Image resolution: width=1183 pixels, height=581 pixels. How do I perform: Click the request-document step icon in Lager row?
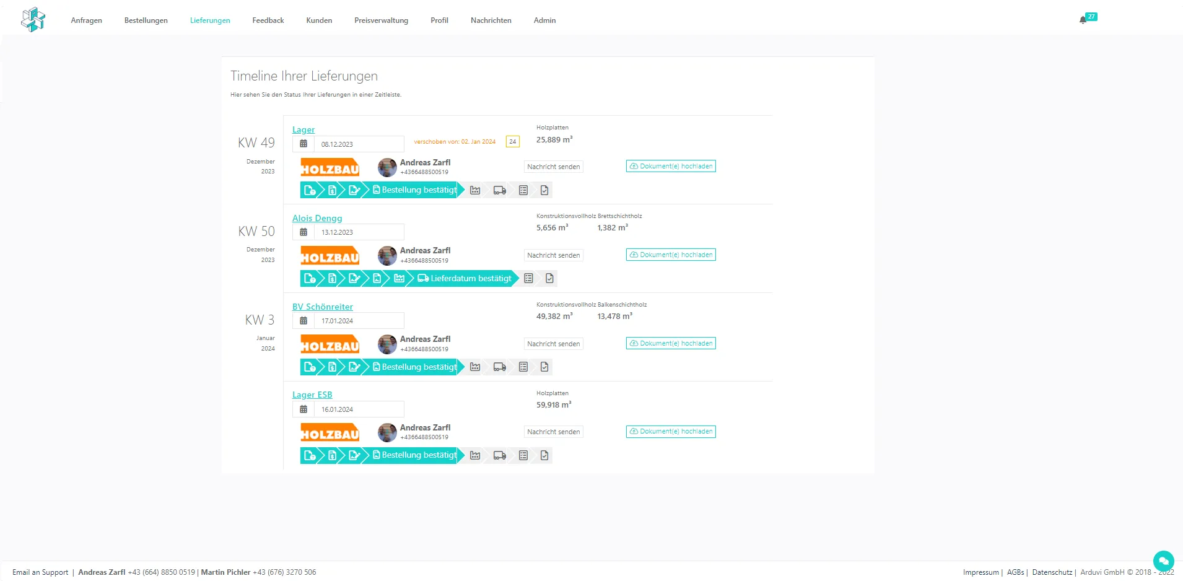[x=310, y=190]
